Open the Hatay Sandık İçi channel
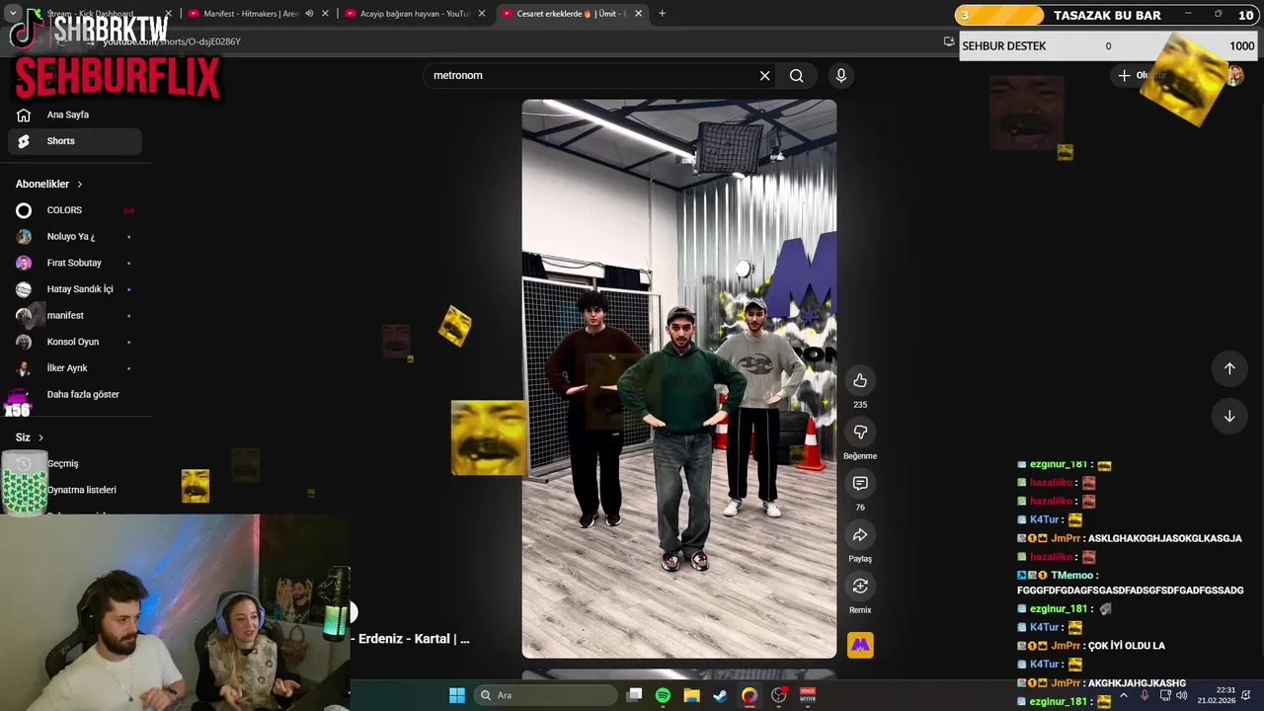 point(75,289)
